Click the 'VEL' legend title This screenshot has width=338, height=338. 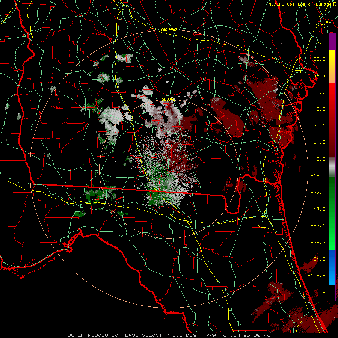(x=330, y=23)
